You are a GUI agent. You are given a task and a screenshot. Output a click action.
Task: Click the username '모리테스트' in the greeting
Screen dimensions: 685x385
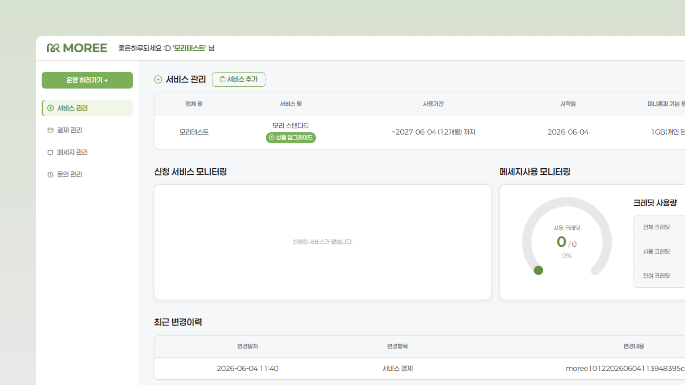pos(189,48)
